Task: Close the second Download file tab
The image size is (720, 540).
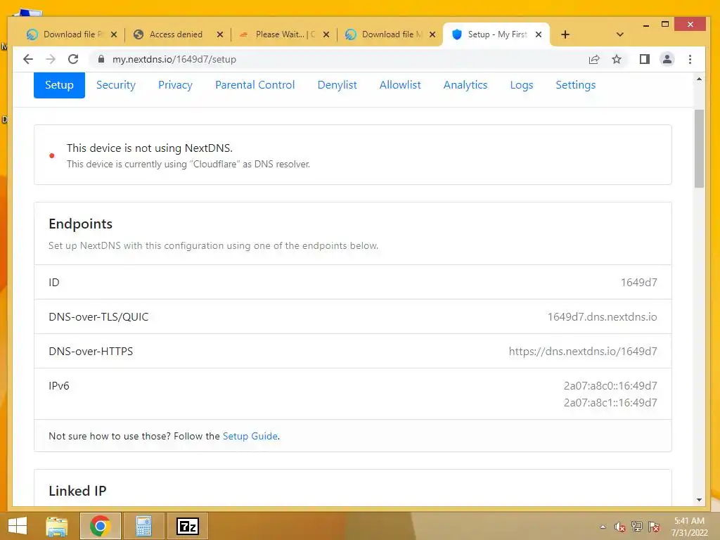Action: click(432, 34)
